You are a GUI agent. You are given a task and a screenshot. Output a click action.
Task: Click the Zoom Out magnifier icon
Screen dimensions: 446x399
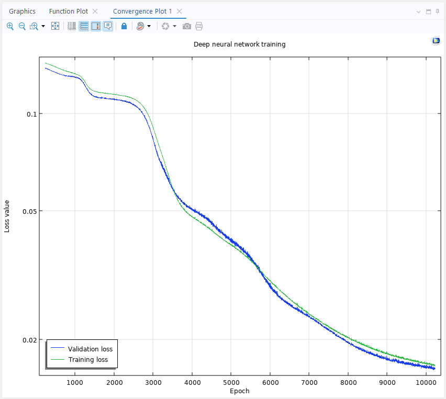click(x=22, y=26)
